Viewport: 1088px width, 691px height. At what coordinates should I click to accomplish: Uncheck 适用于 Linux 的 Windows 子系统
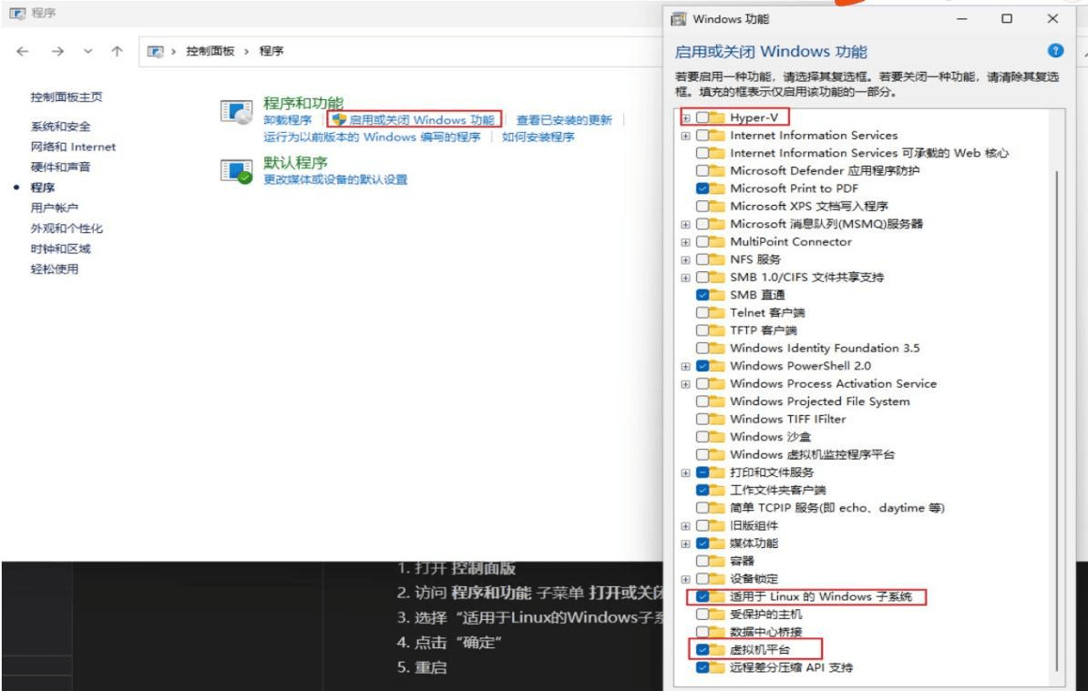703,596
